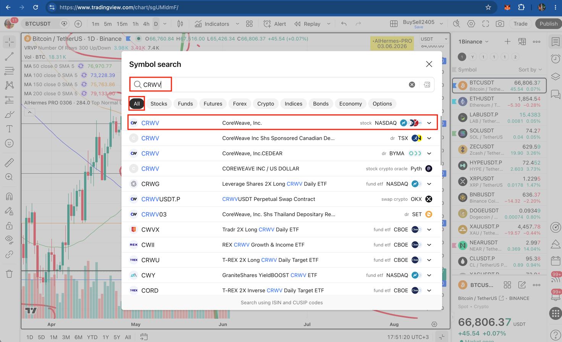Image resolution: width=562 pixels, height=342 pixels.
Task: Switch to the Stocks filter tab
Action: [159, 104]
